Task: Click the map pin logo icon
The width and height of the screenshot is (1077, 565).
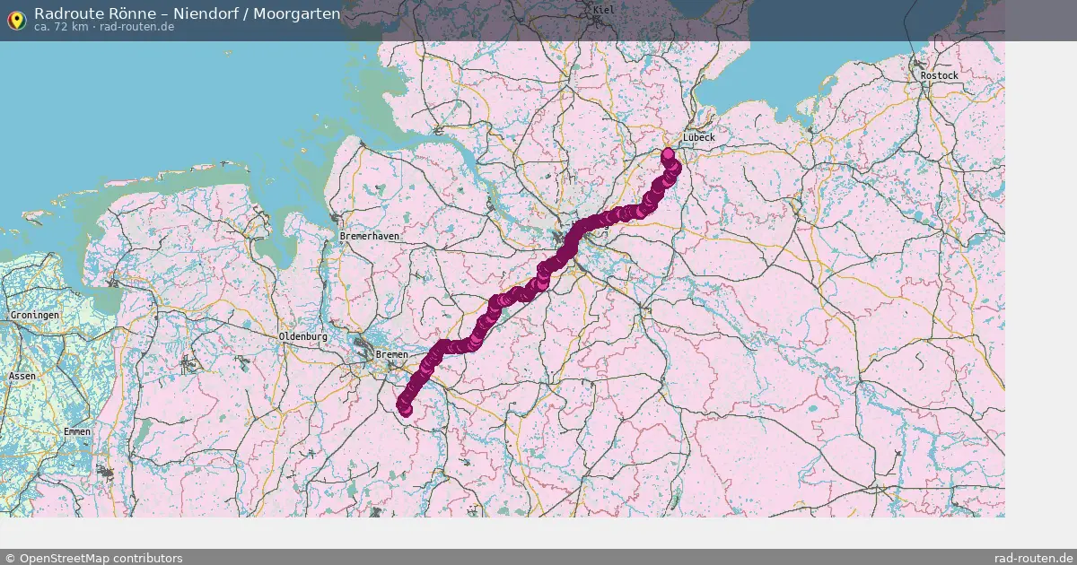Action: (16, 20)
